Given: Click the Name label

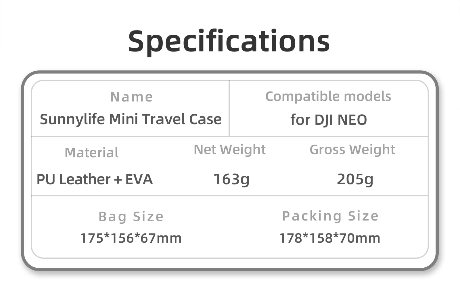Looking at the screenshot, I should pyautogui.click(x=131, y=97).
